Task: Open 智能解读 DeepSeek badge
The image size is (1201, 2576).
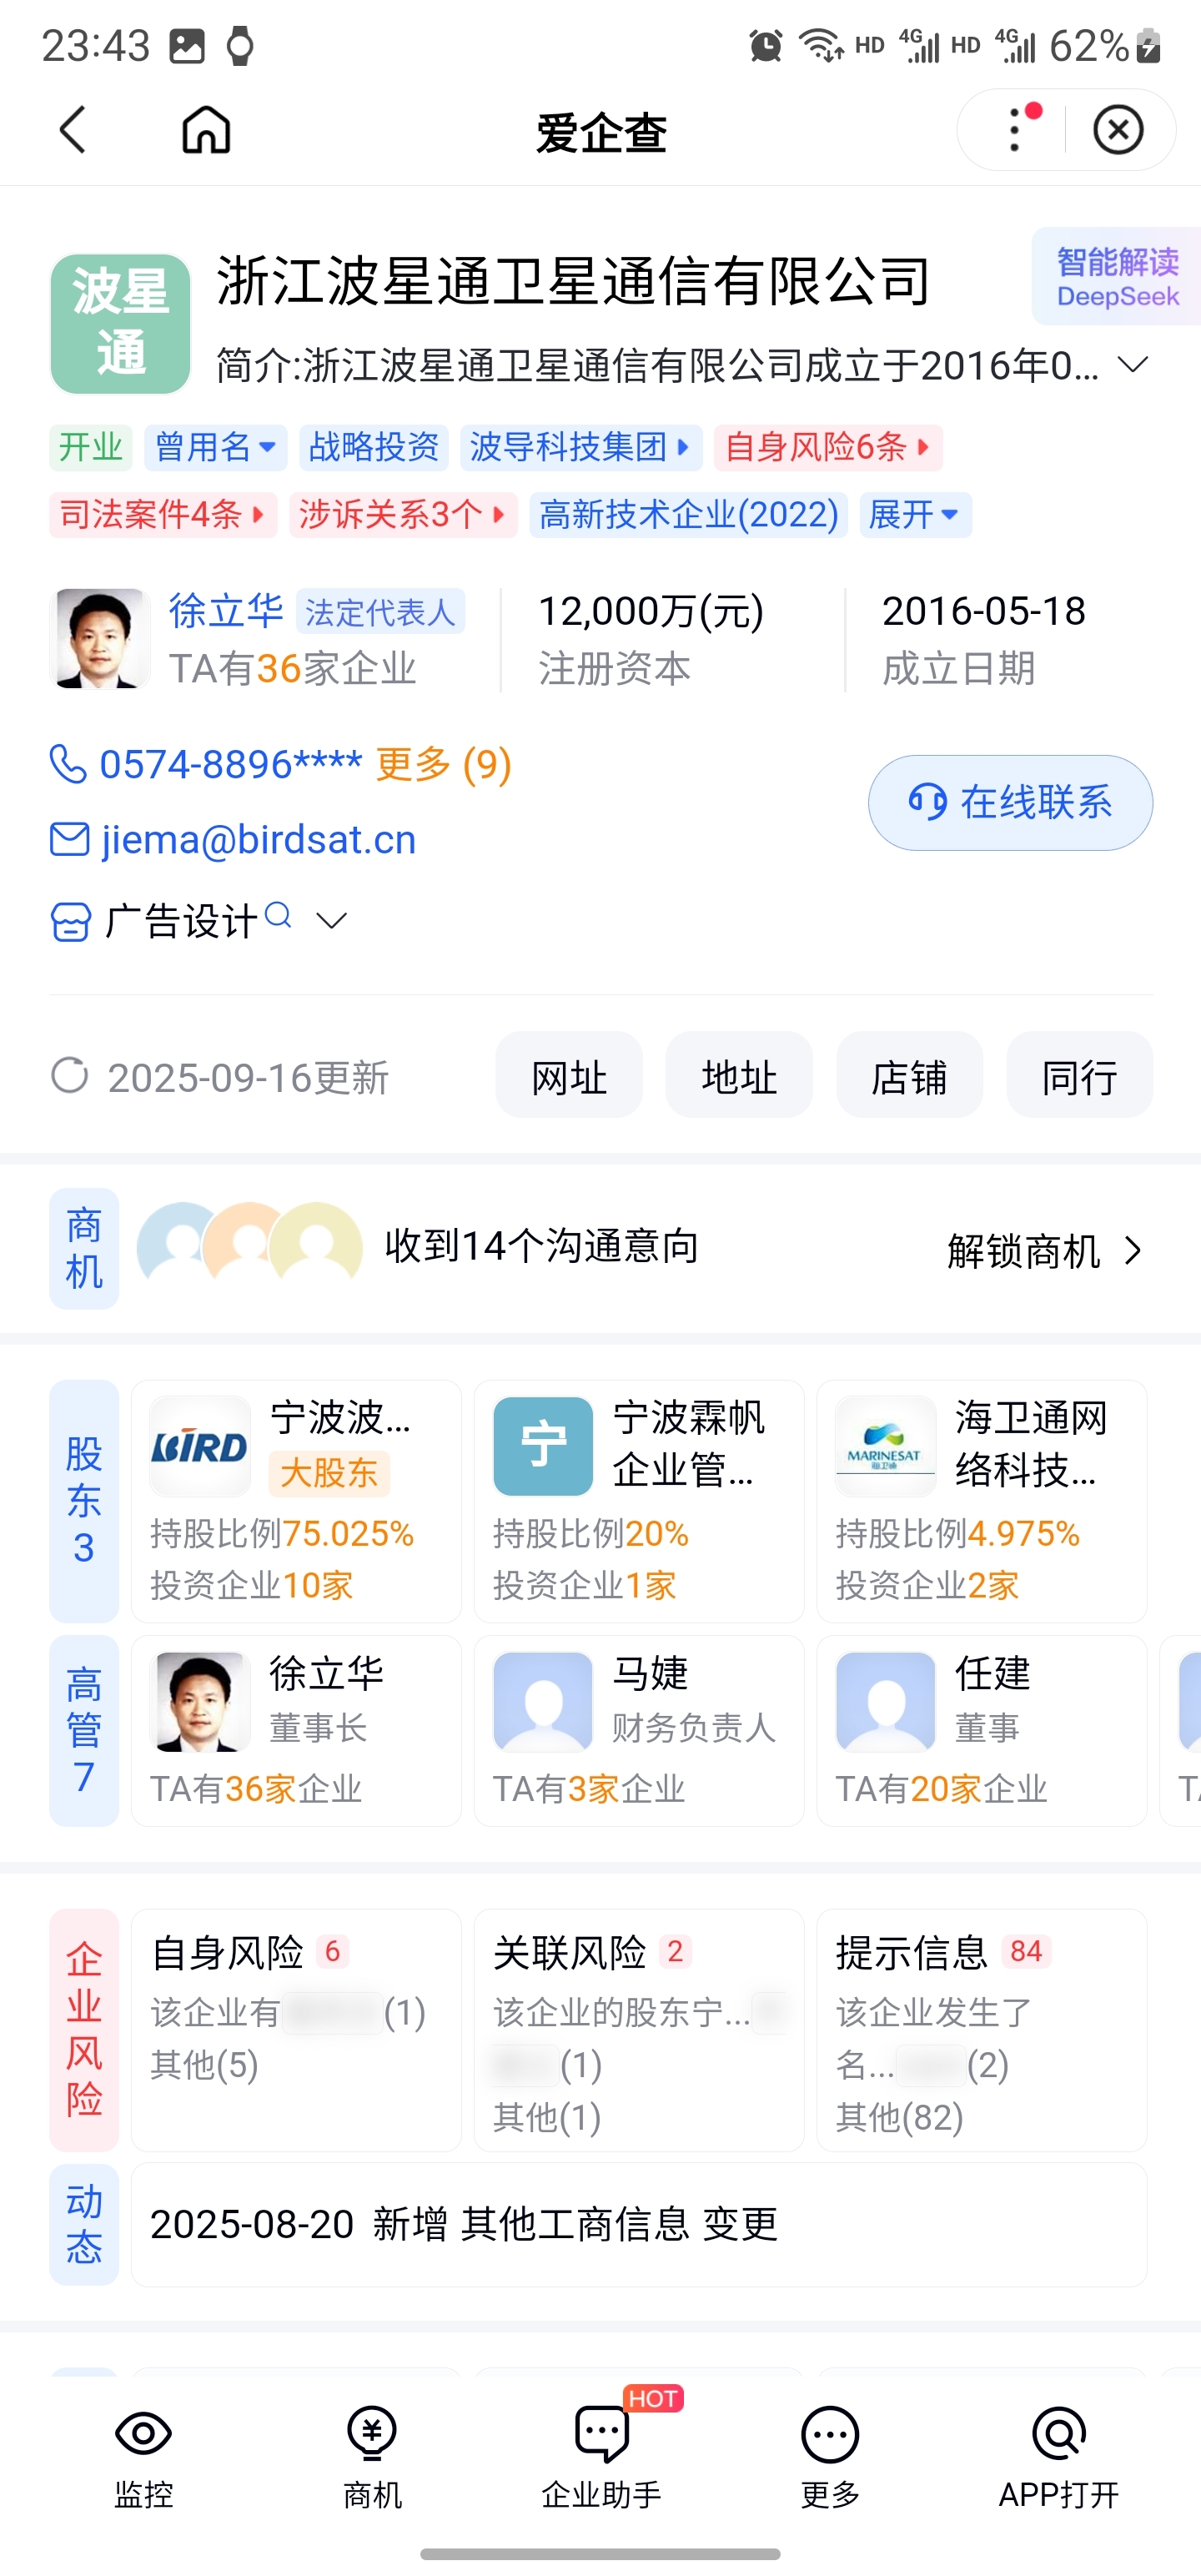Action: point(1116,277)
